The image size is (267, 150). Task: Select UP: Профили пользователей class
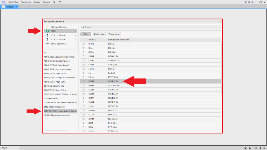coord(57,115)
